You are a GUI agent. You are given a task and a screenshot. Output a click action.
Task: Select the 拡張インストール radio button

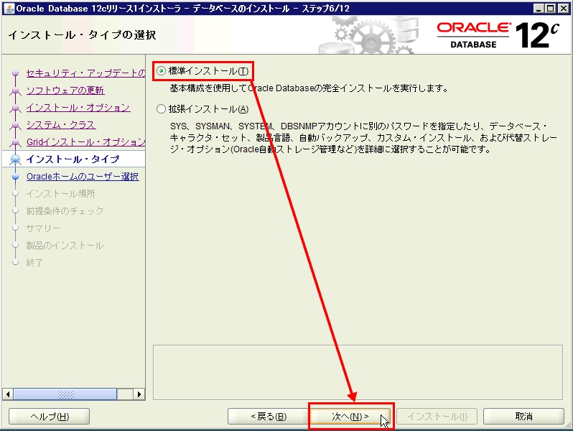click(161, 109)
